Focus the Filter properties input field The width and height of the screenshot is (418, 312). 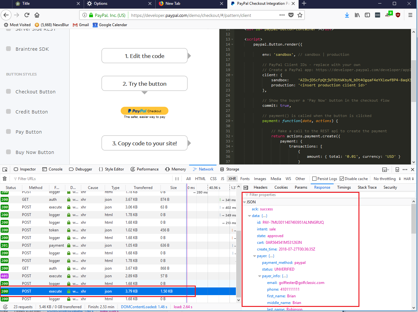(x=329, y=195)
